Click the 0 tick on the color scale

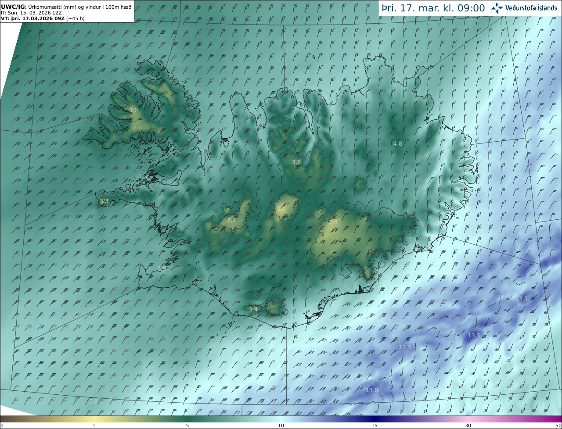pos(2,425)
